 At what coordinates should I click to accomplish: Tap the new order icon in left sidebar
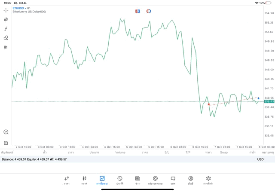(x=6, y=143)
